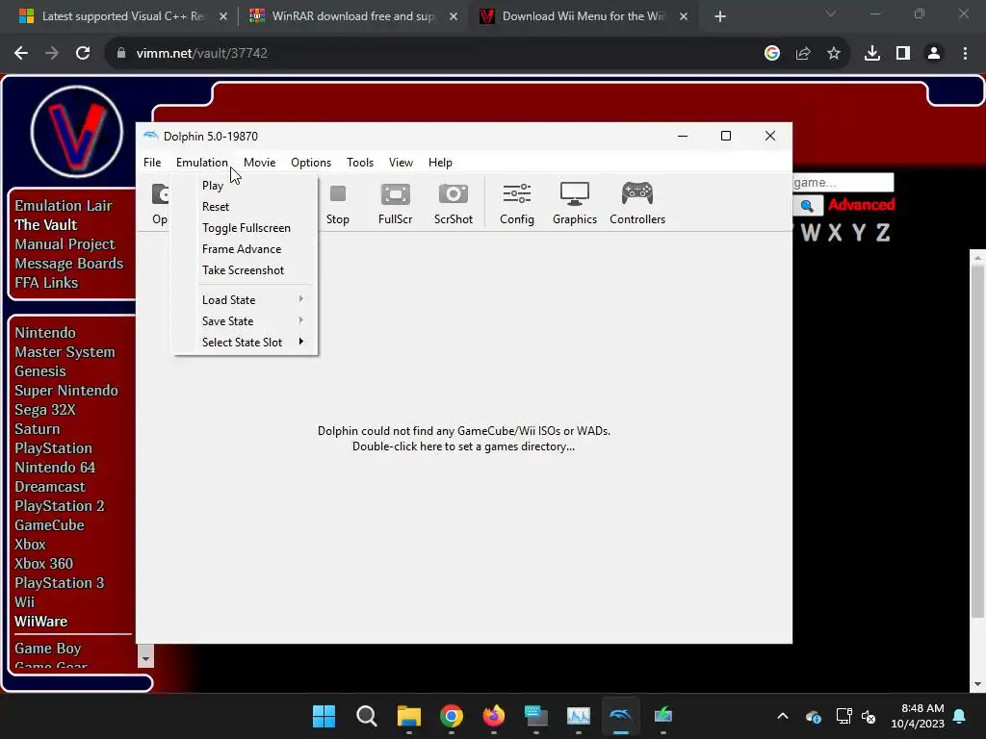Click the page vertical scrollbar

point(977,440)
